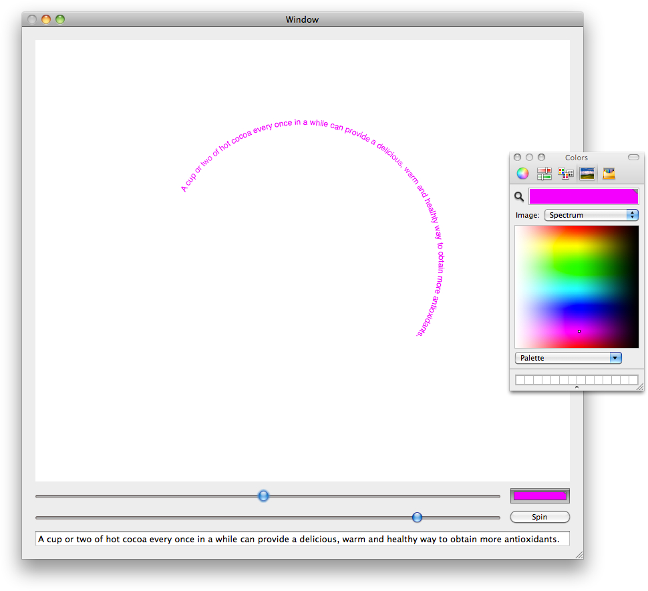The height and width of the screenshot is (591, 648).
Task: Close the Colors panel
Action: coord(518,158)
